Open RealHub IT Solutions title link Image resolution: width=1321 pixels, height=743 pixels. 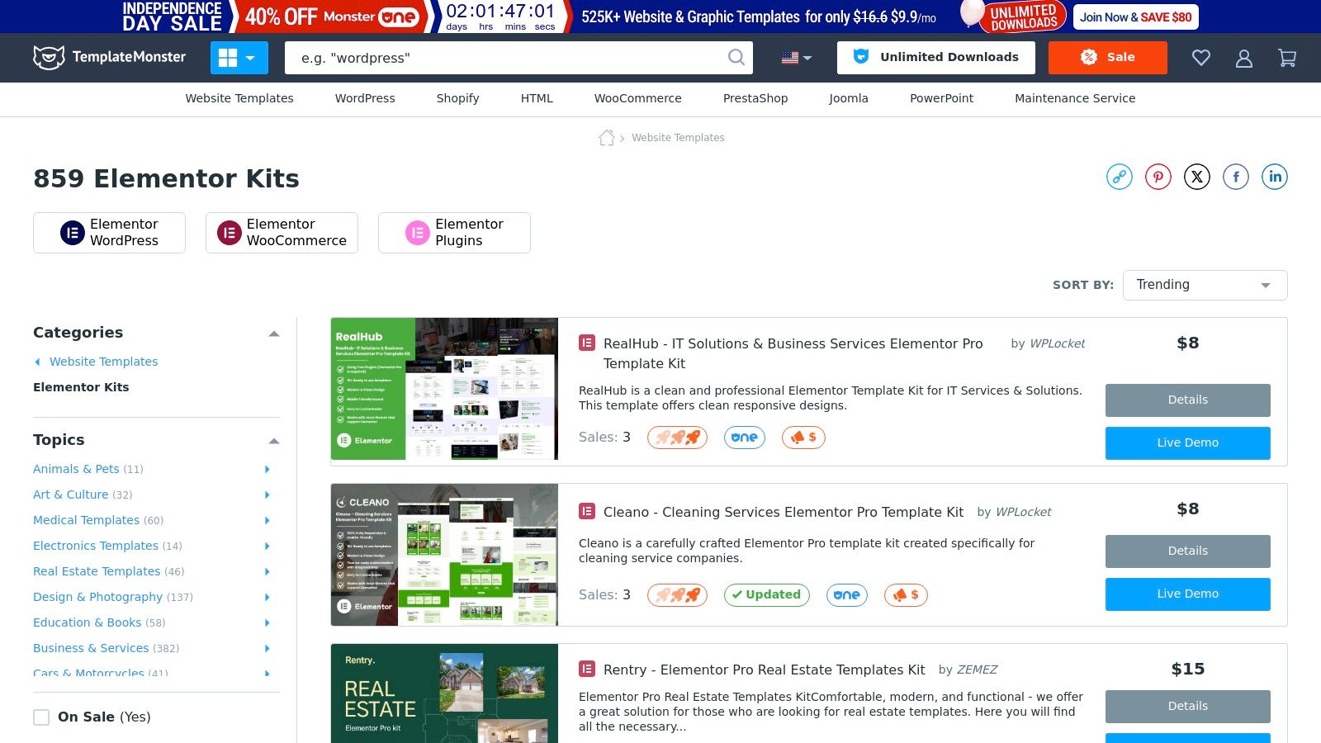793,353
